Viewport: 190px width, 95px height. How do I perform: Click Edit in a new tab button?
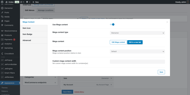tap(135, 42)
